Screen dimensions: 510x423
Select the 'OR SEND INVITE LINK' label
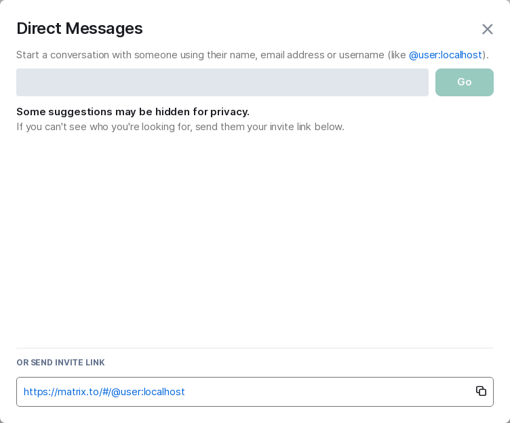pos(60,363)
